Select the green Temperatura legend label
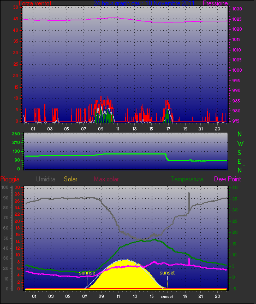This screenshot has width=256, height=304. pyautogui.click(x=187, y=179)
